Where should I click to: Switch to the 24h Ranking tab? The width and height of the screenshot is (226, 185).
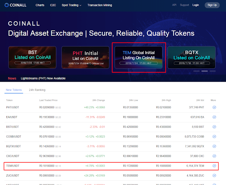[37, 90]
